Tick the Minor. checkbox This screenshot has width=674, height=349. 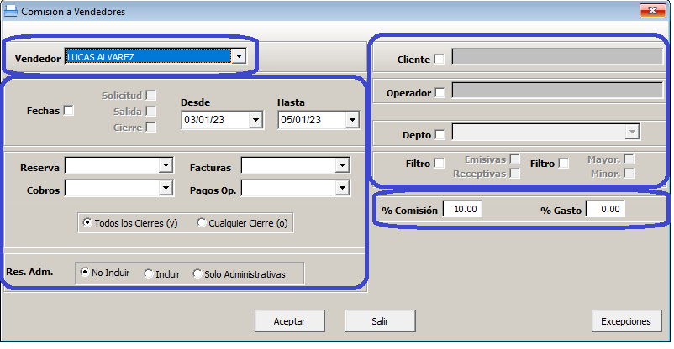point(629,174)
